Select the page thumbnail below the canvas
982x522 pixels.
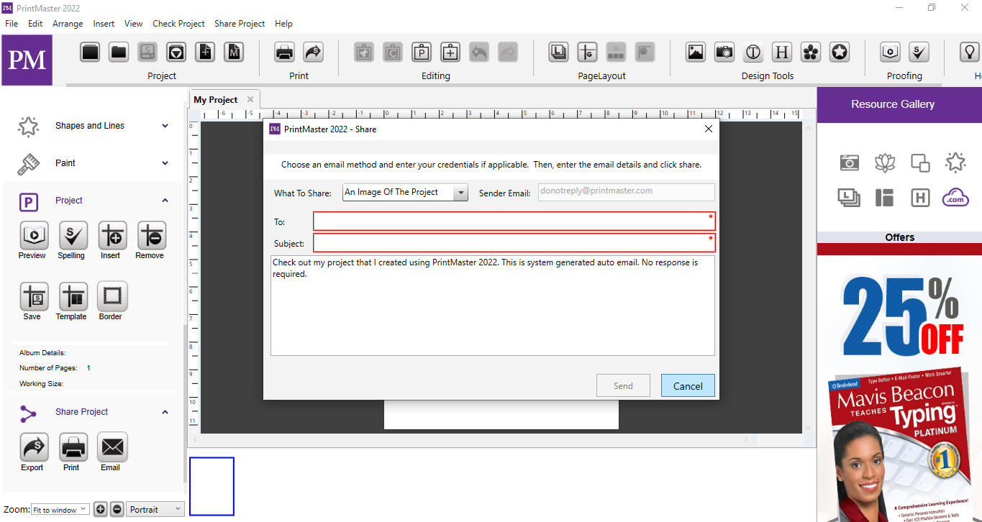[x=212, y=486]
